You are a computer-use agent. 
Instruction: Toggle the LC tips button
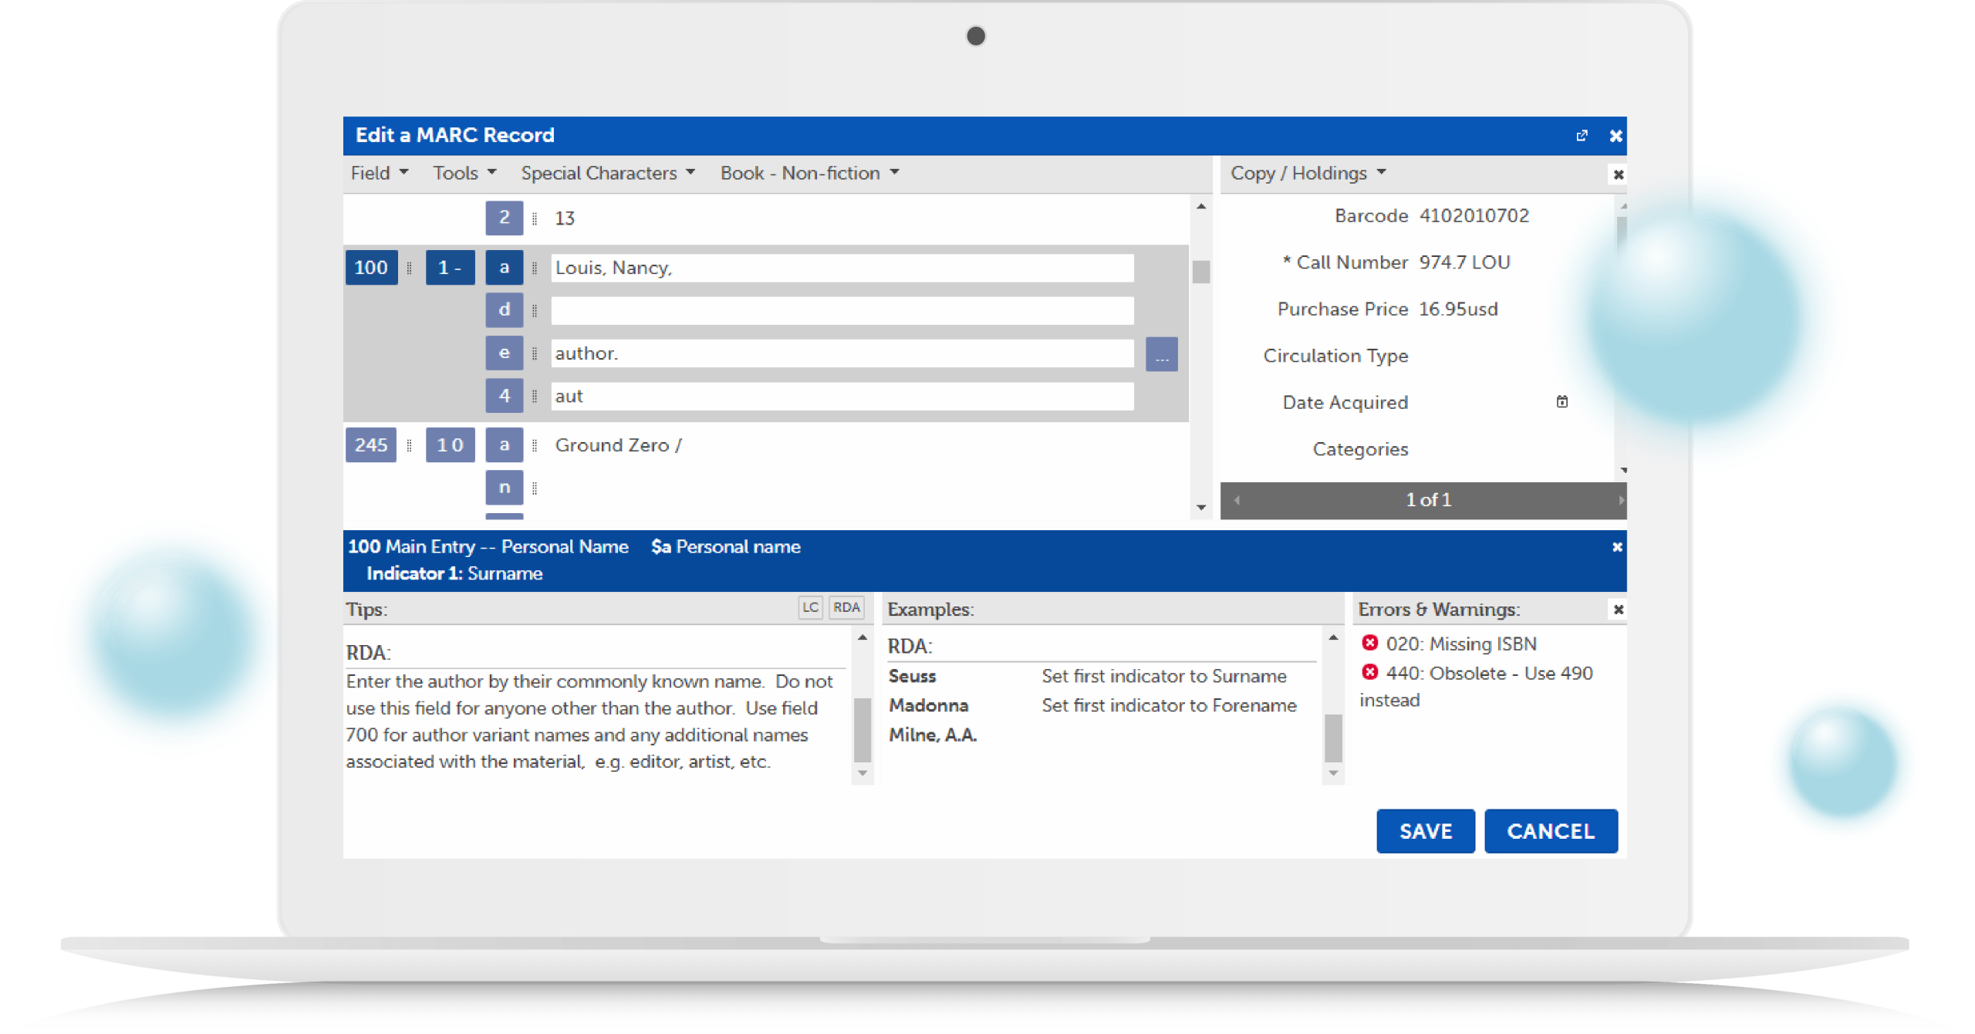coord(810,608)
